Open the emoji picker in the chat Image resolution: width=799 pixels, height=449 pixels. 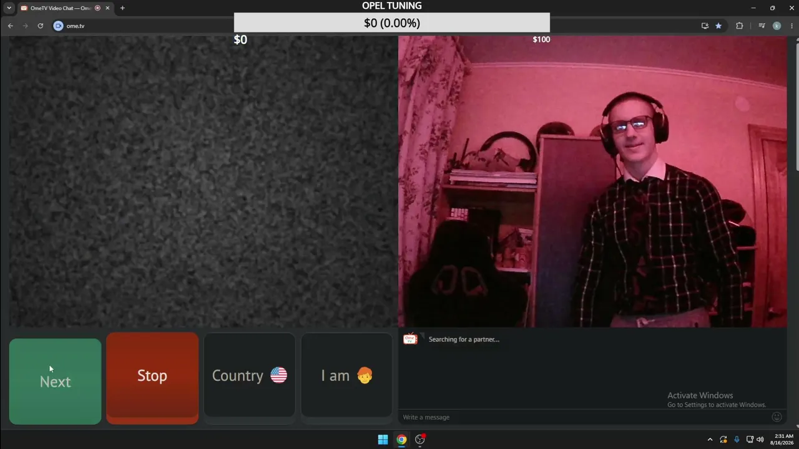tap(777, 417)
